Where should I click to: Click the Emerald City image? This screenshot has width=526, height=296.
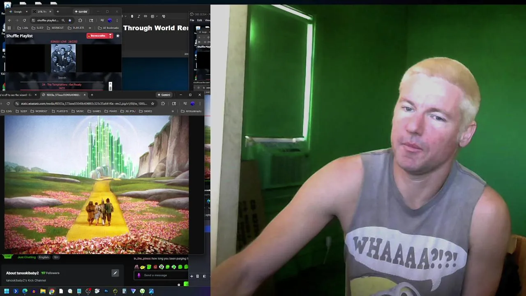coord(97,184)
